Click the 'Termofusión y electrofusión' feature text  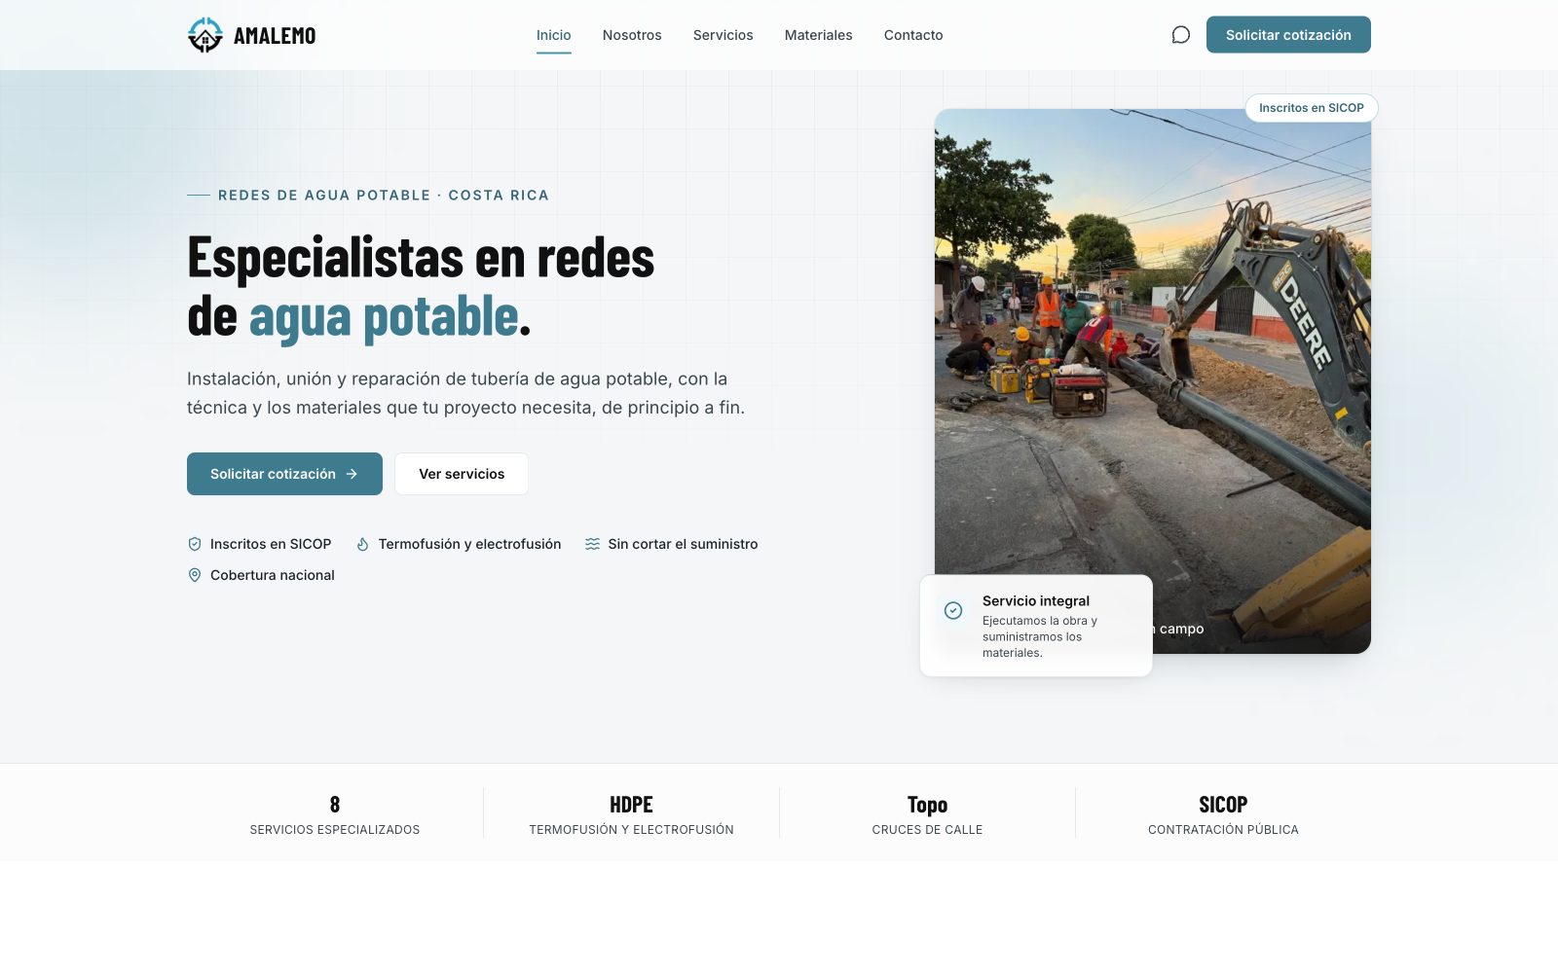coord(470,544)
